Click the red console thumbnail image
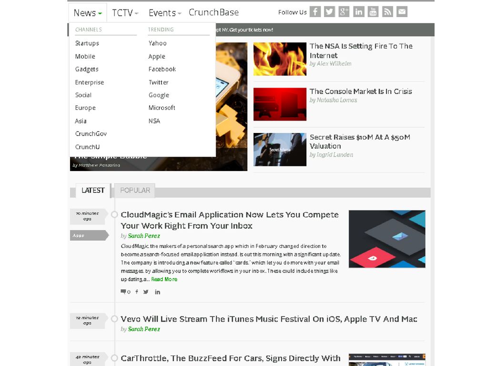488x366 pixels. 280,104
